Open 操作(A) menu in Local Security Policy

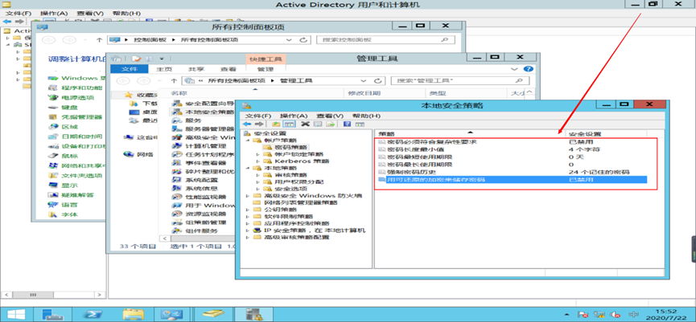click(294, 116)
